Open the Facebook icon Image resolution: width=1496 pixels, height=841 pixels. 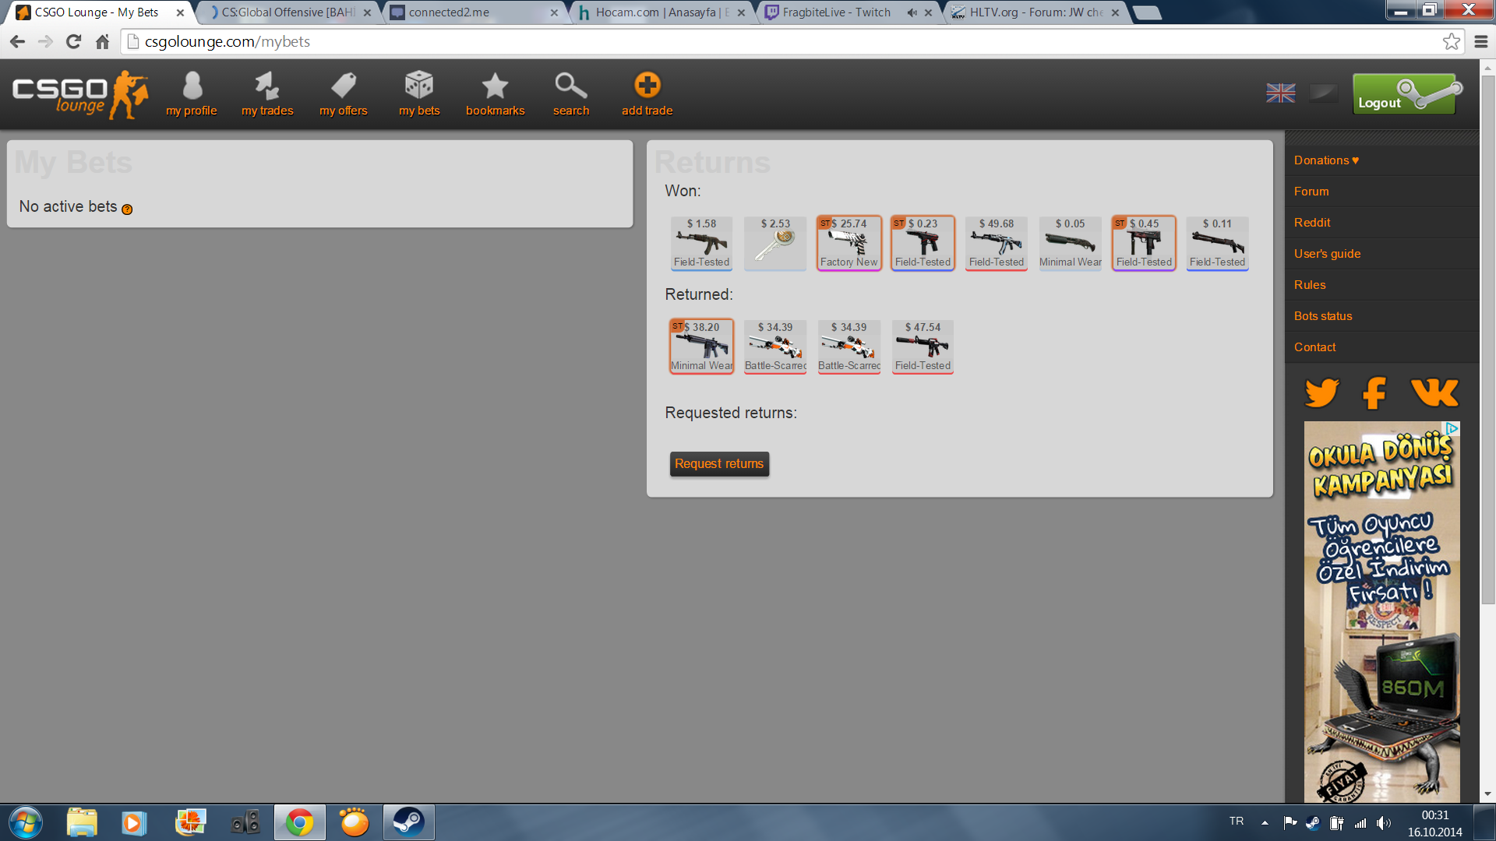pyautogui.click(x=1374, y=392)
